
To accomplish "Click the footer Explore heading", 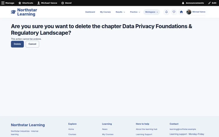I will coord(72,124).
